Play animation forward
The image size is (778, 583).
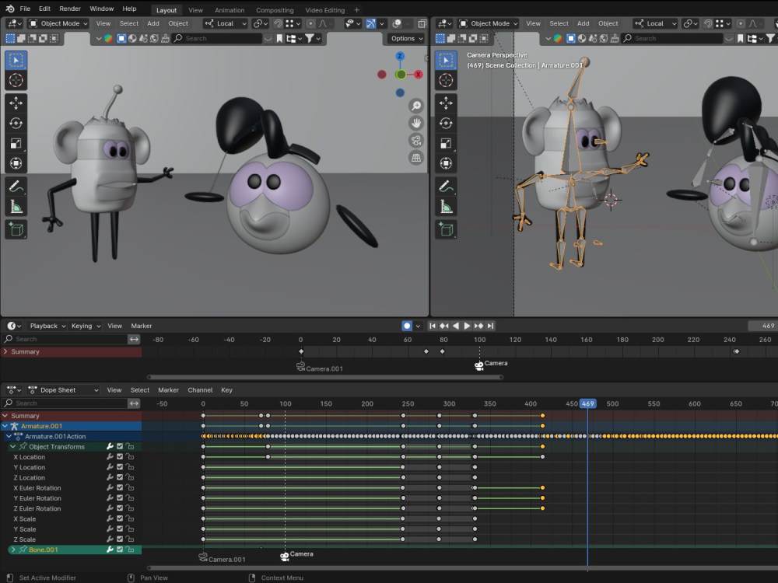tap(467, 326)
